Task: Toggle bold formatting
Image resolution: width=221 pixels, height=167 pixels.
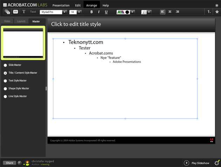Action: pyautogui.click(x=92, y=12)
